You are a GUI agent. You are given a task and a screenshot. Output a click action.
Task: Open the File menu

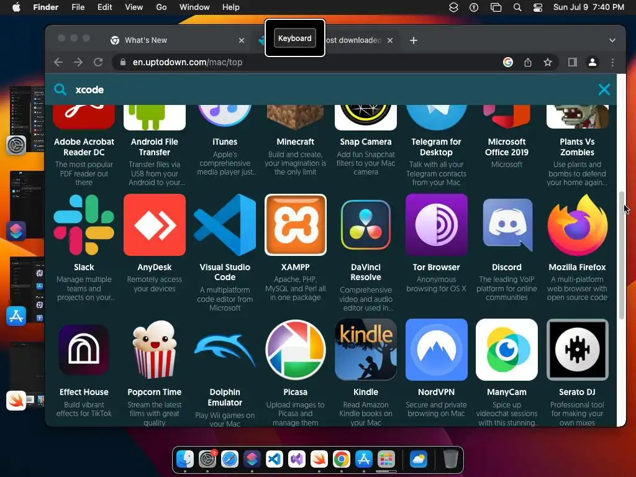pyautogui.click(x=78, y=7)
